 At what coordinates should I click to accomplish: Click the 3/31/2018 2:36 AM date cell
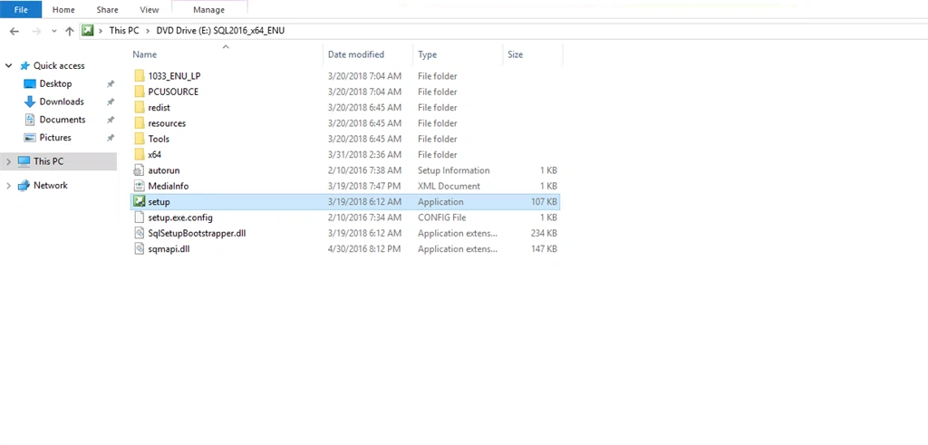pos(364,154)
